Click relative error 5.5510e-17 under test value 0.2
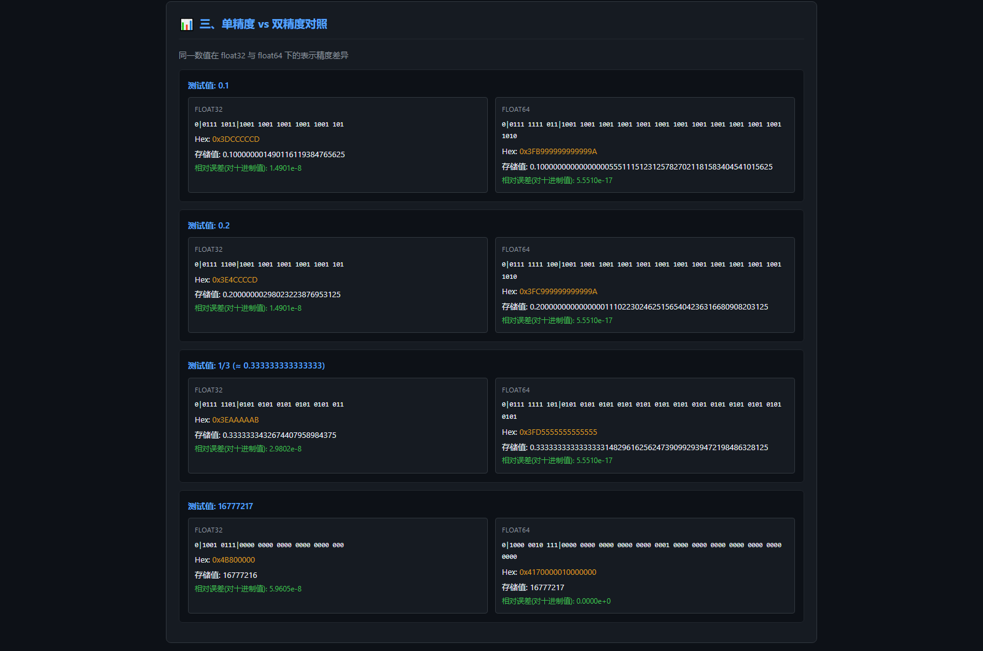This screenshot has width=983, height=651. (594, 321)
